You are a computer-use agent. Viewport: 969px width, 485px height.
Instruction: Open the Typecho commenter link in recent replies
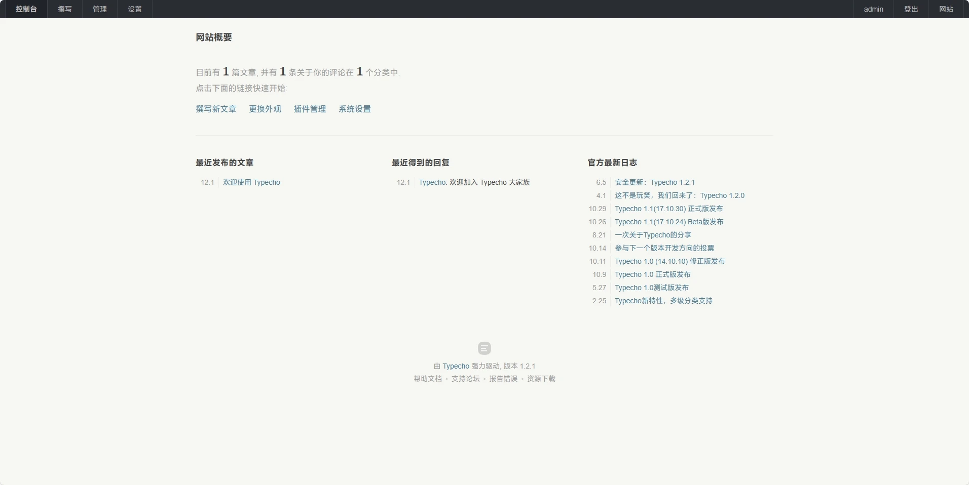tap(432, 182)
